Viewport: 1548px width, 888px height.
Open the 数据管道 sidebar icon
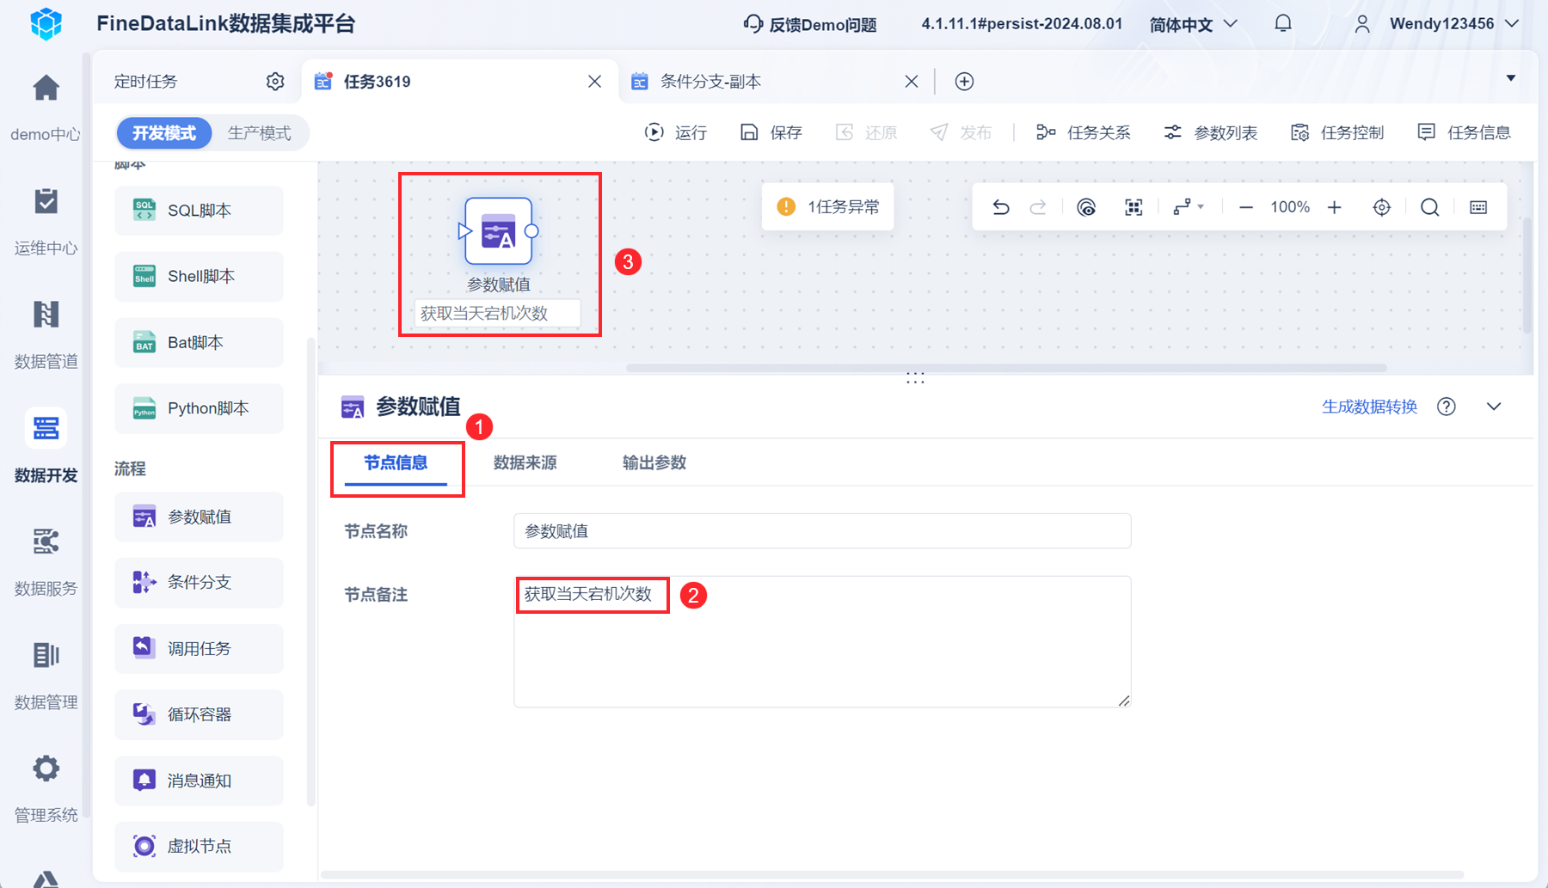[x=46, y=315]
